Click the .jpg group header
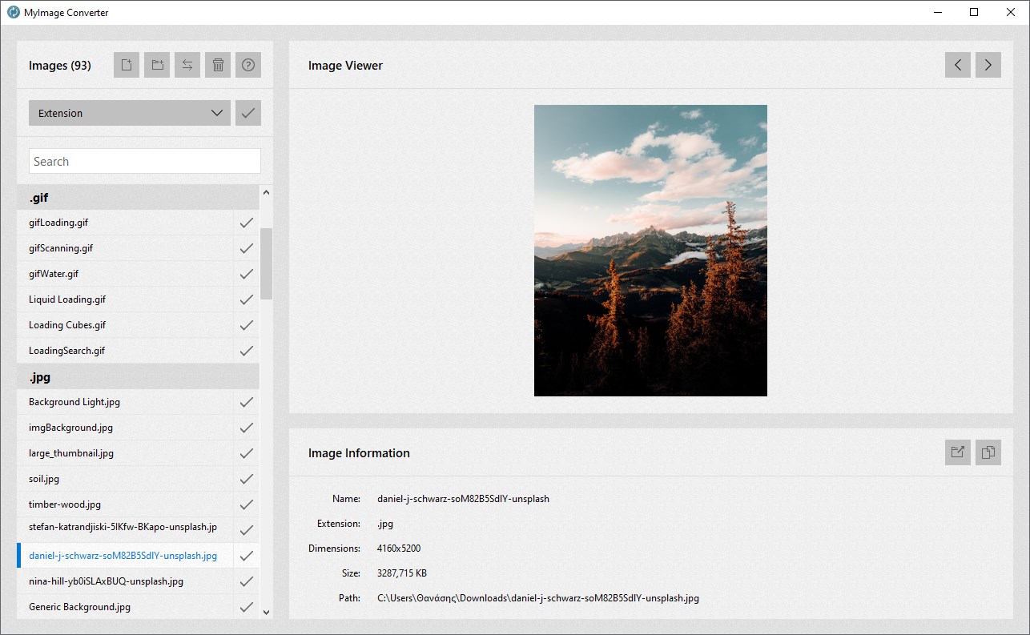 tap(138, 376)
